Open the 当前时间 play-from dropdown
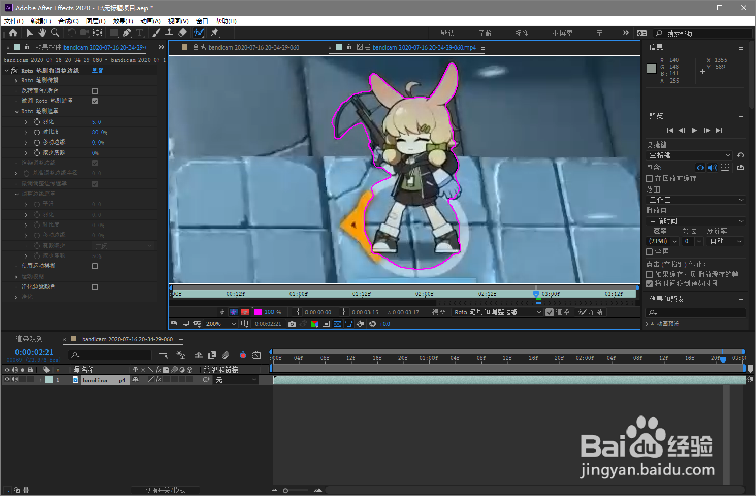 click(x=696, y=220)
